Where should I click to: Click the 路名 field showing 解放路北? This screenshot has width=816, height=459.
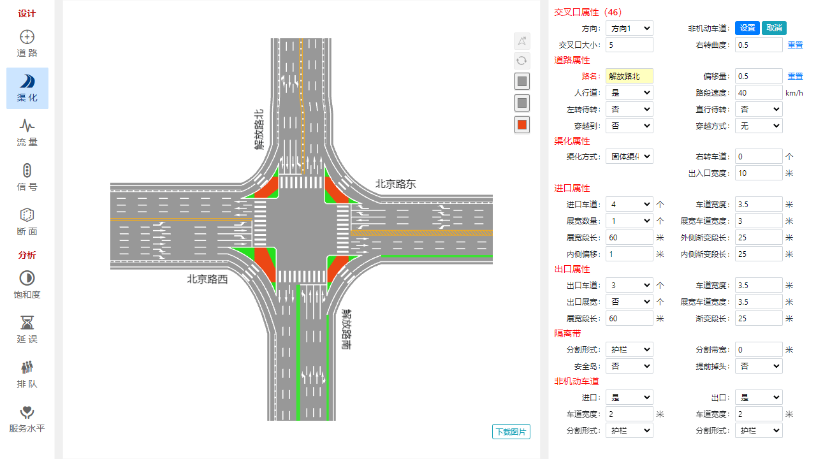point(629,76)
